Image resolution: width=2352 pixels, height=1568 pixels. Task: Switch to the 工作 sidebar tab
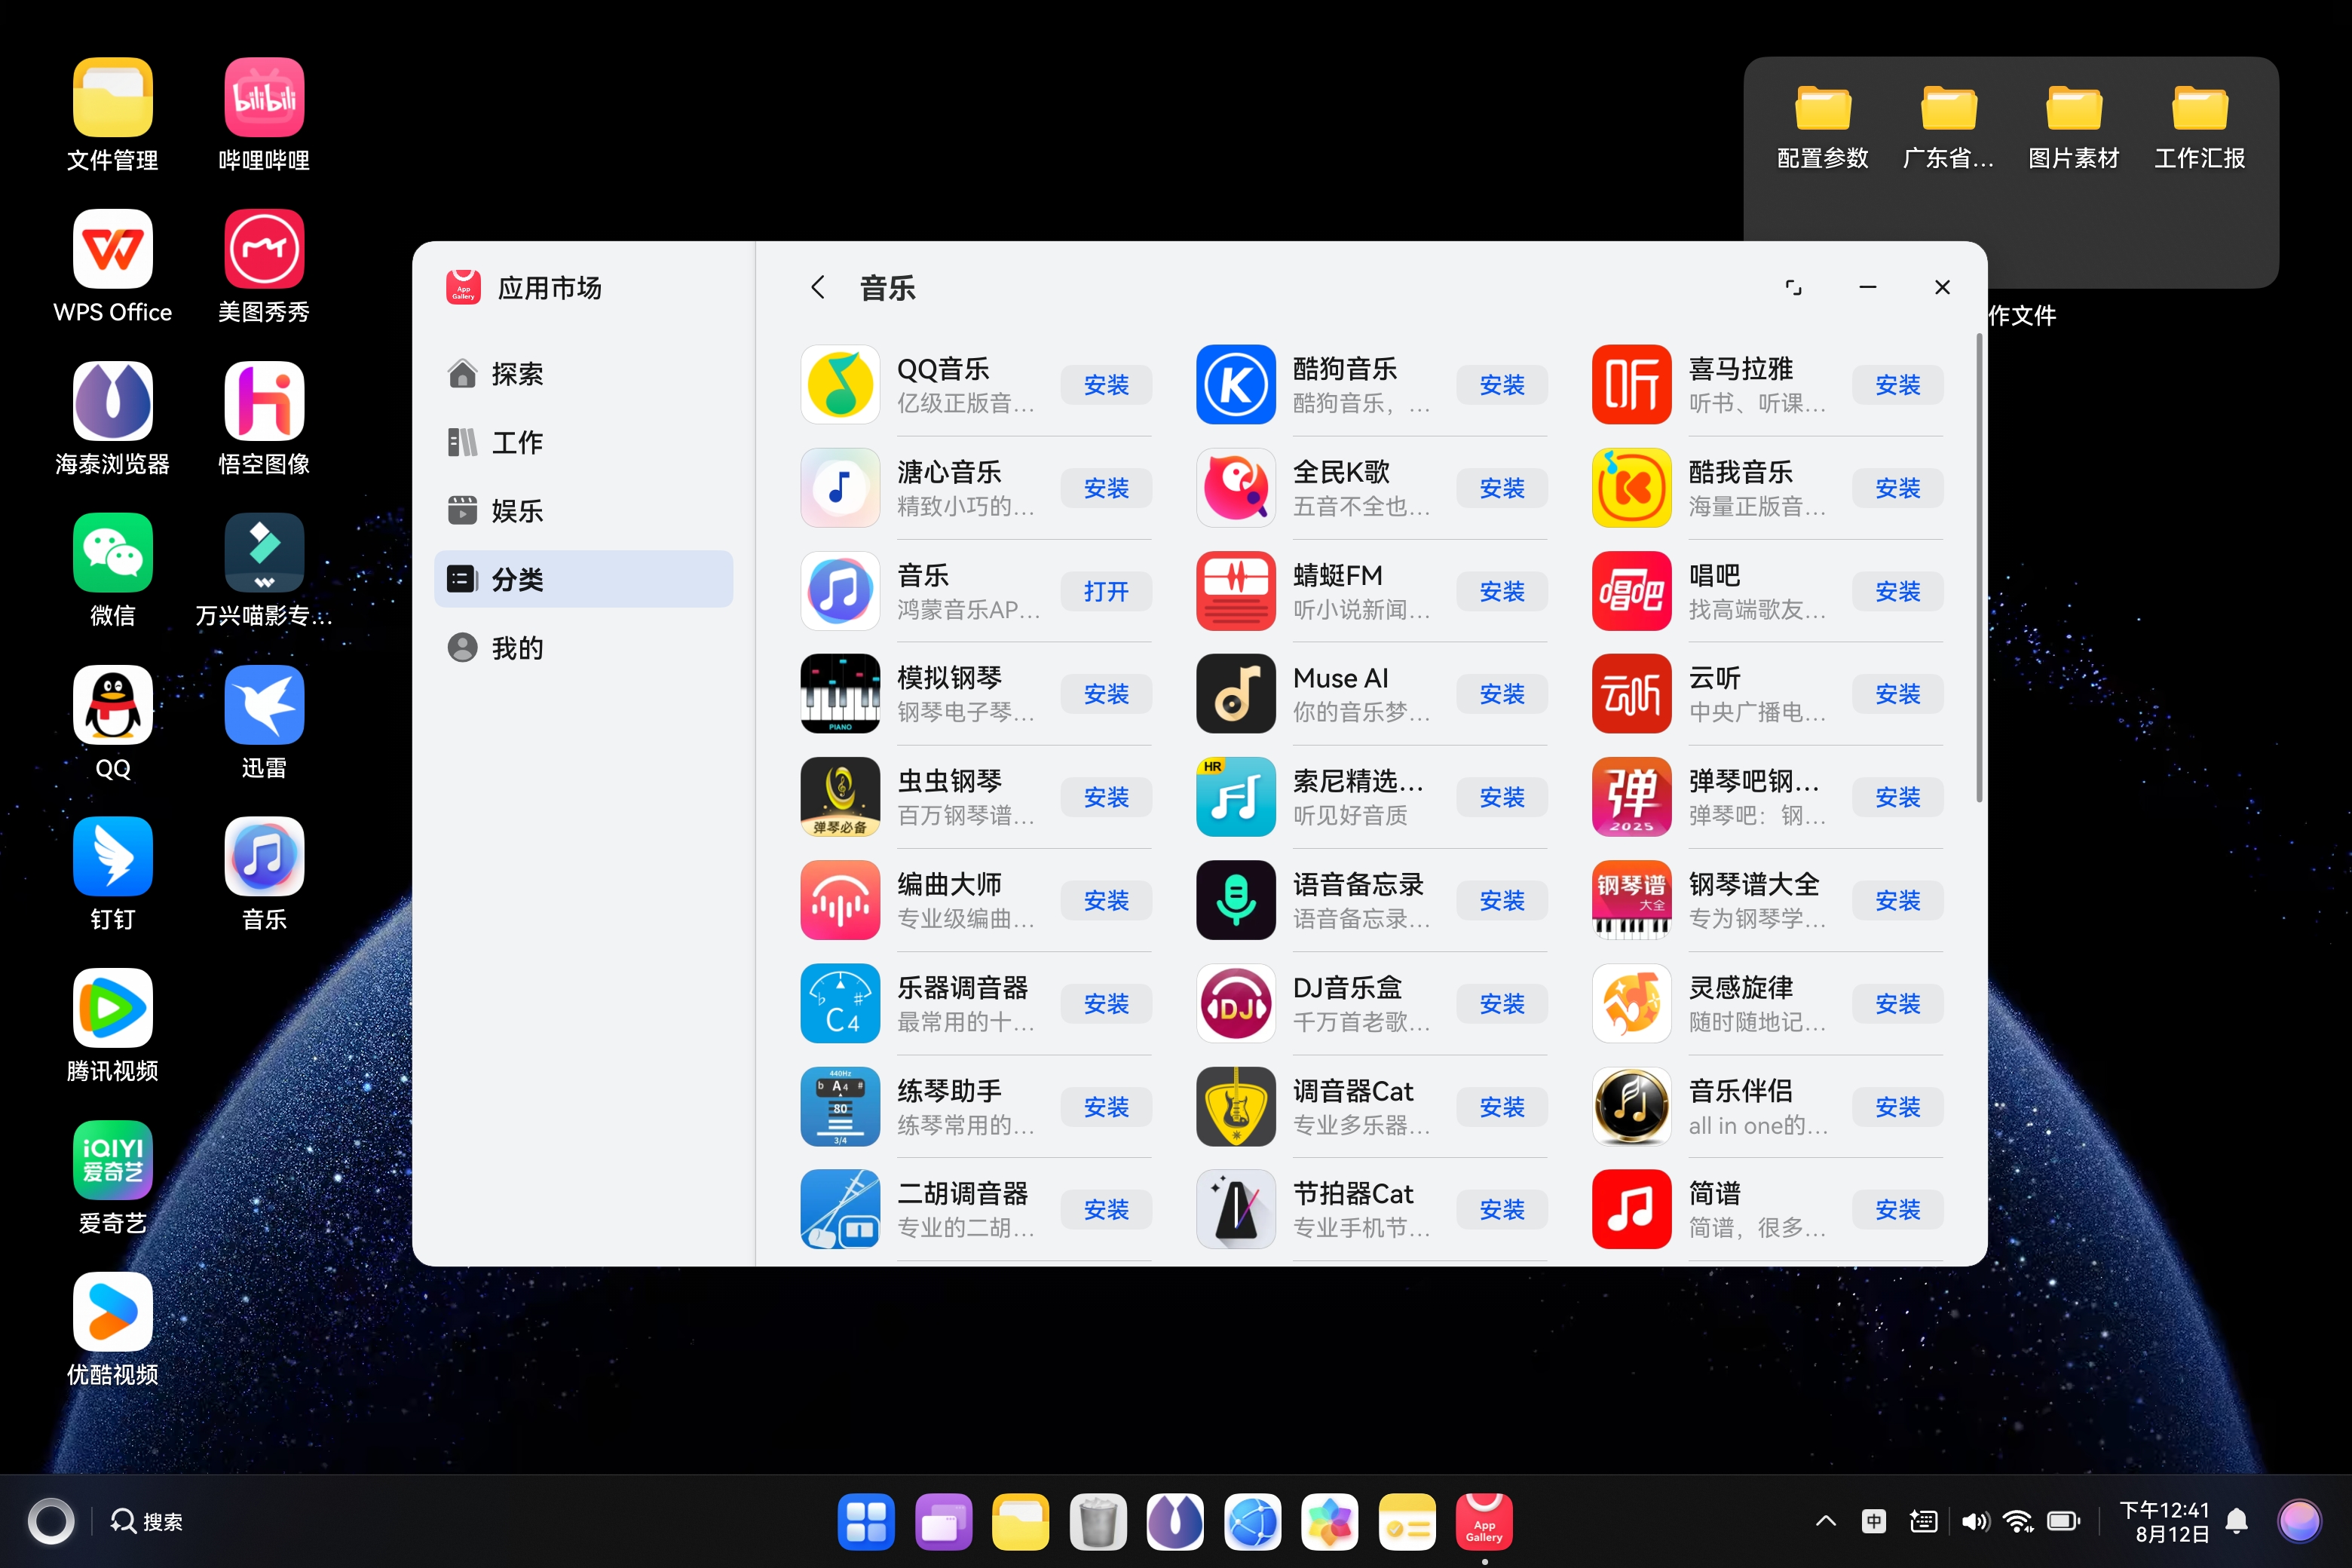pos(584,442)
